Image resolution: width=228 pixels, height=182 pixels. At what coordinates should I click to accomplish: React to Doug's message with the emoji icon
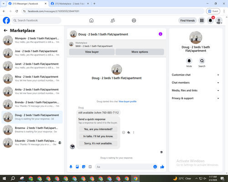pos(124,132)
